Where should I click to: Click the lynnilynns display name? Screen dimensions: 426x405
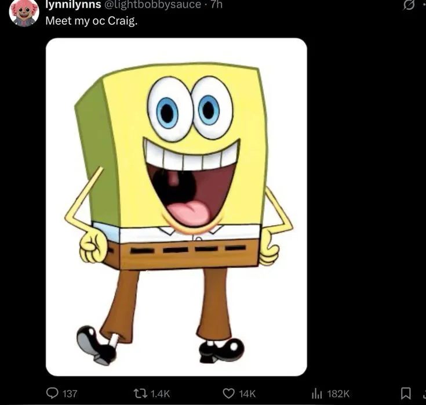[x=73, y=5]
